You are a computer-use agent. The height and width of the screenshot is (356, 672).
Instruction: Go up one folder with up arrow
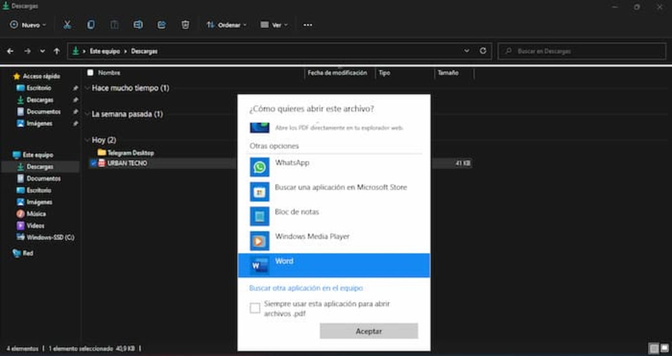coord(57,51)
